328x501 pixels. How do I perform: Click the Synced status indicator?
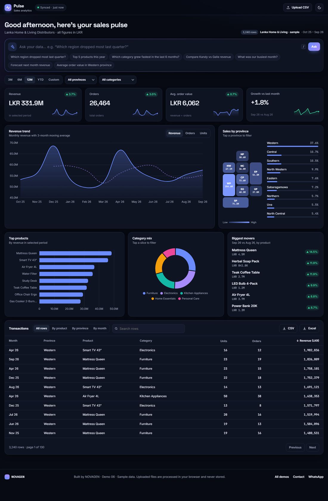point(50,7)
